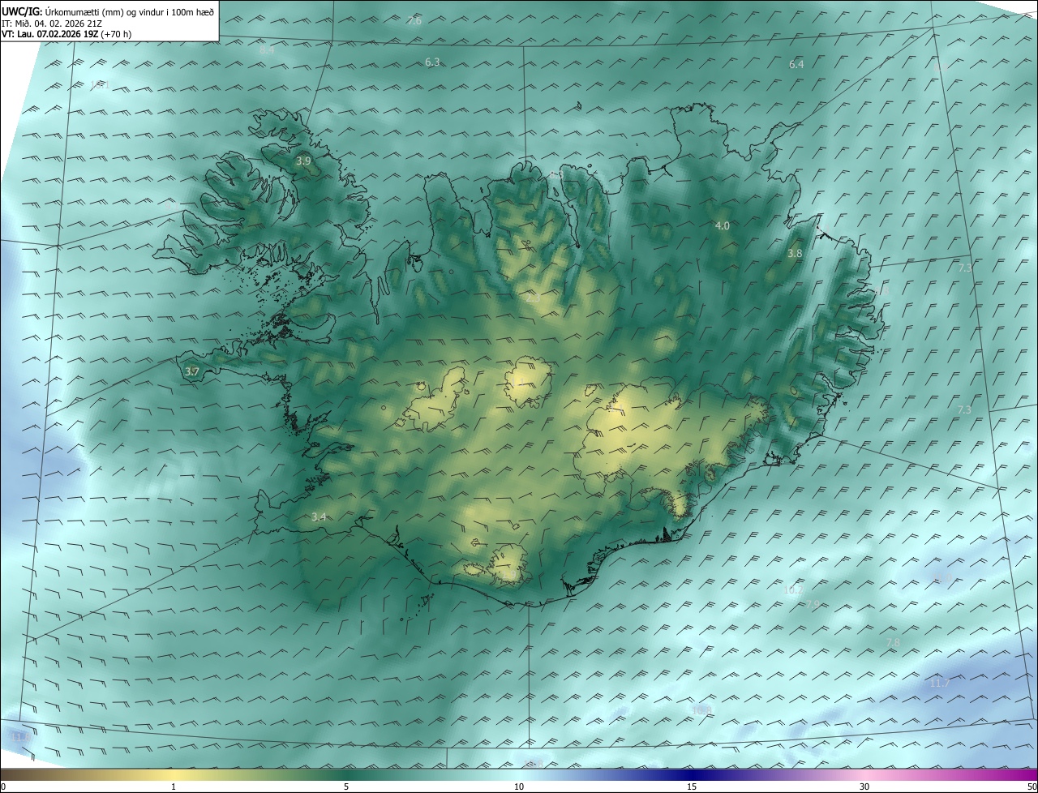Click the dark navy band of the color scale
The width and height of the screenshot is (1038, 793).
pyautogui.click(x=692, y=774)
